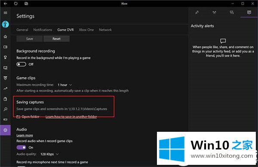
Task: Click the Activity alerts heading
Action: pos(203,26)
